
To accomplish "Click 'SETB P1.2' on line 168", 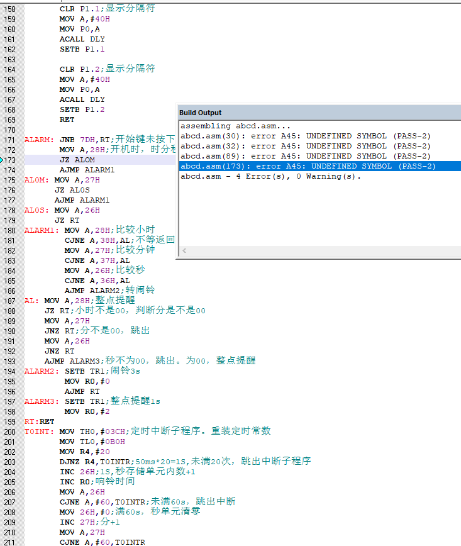I will tap(82, 109).
